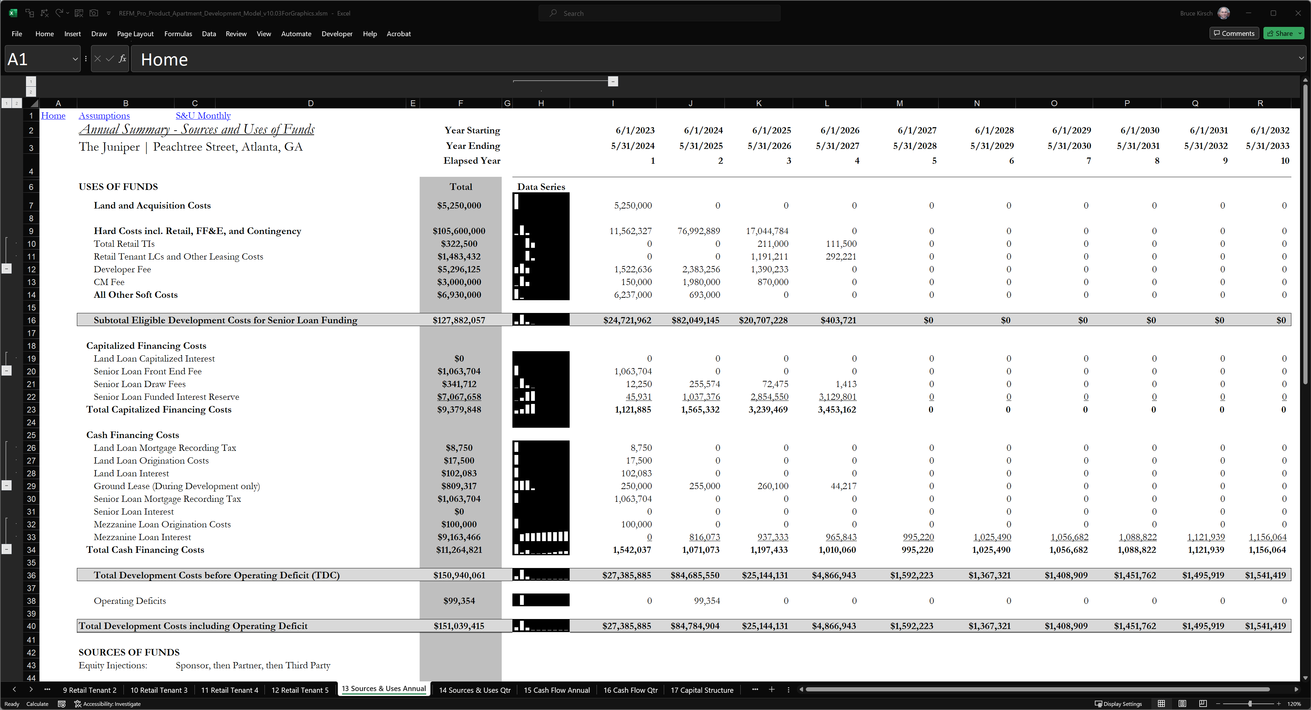This screenshot has width=1311, height=710.
Task: Switch to the Formulas ribbon tab
Action: click(x=178, y=33)
